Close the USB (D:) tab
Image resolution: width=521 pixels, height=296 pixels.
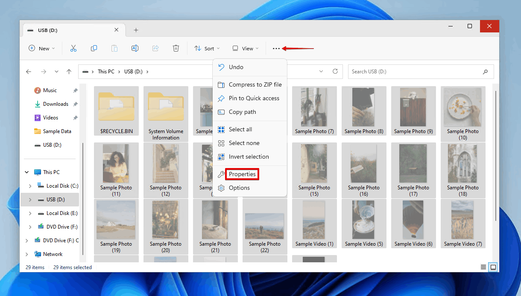pyautogui.click(x=117, y=30)
